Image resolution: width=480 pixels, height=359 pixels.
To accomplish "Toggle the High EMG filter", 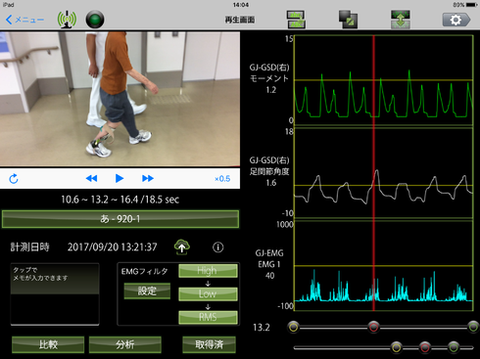I will click(x=208, y=271).
